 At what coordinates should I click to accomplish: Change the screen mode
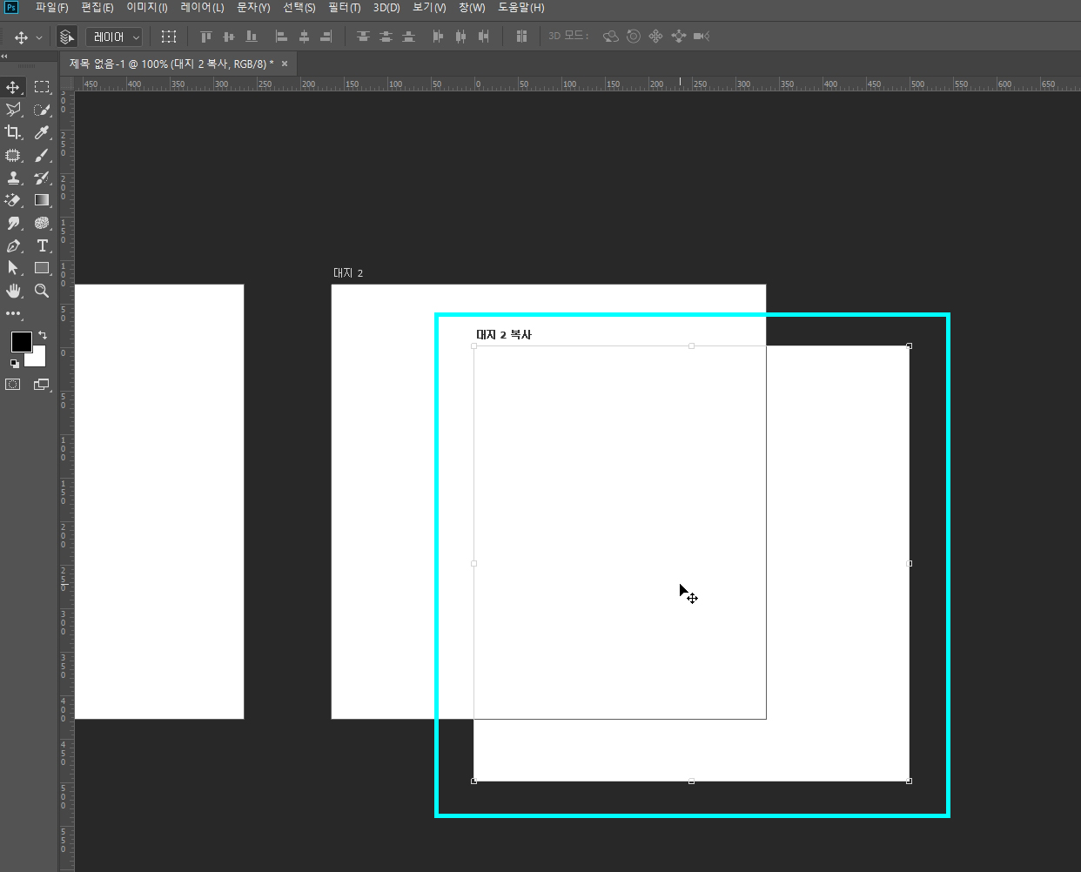[x=42, y=385]
